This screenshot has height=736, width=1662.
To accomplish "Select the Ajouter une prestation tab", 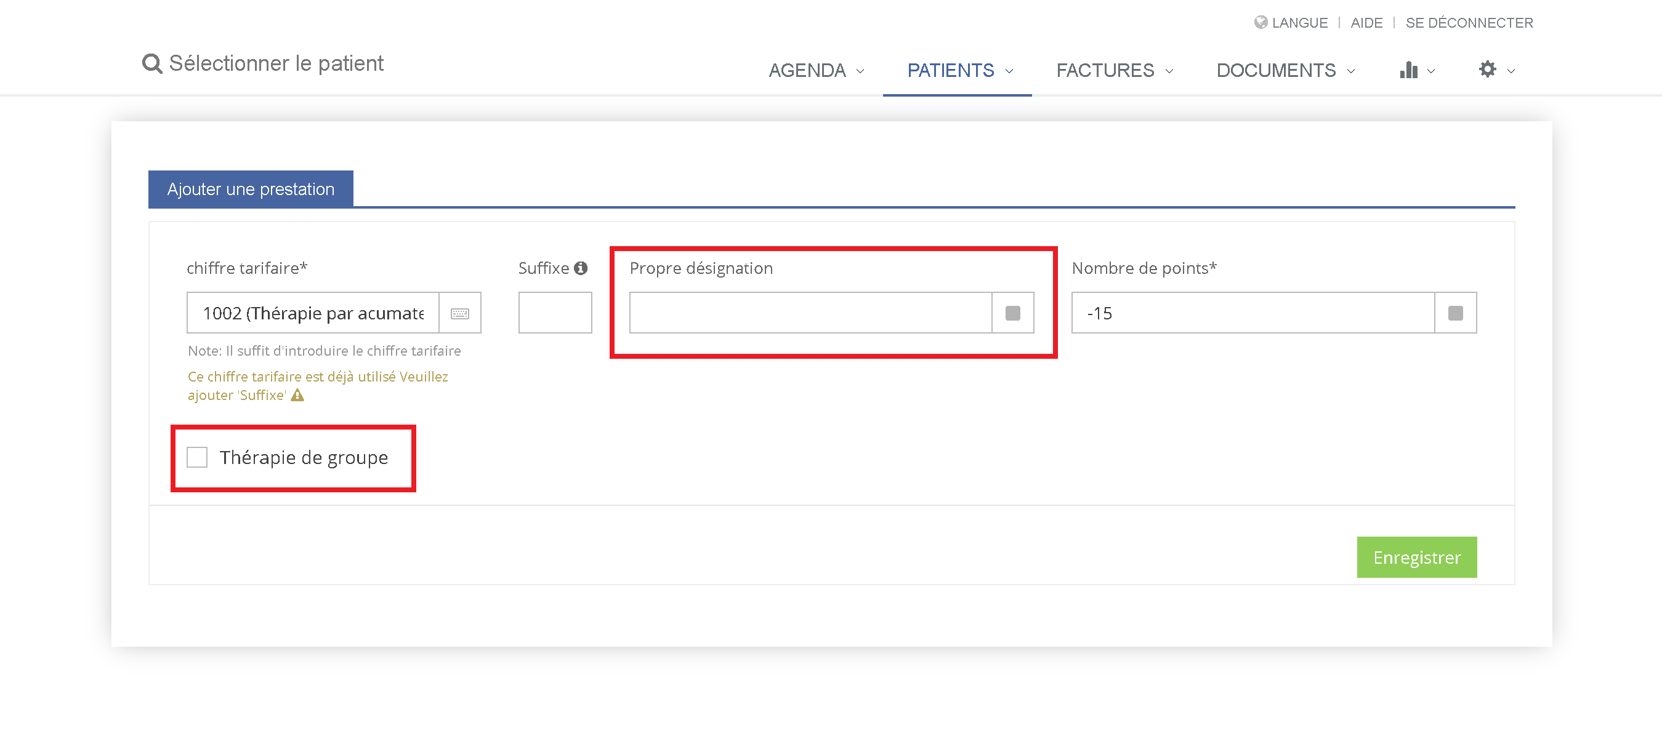I will coord(251,189).
